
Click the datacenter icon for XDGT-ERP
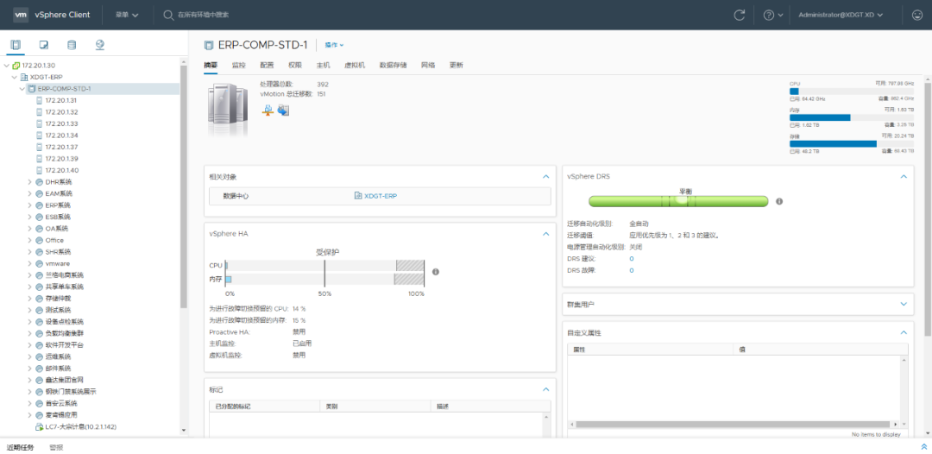[24, 78]
